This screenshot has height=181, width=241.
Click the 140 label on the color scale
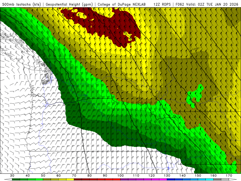point(183,176)
